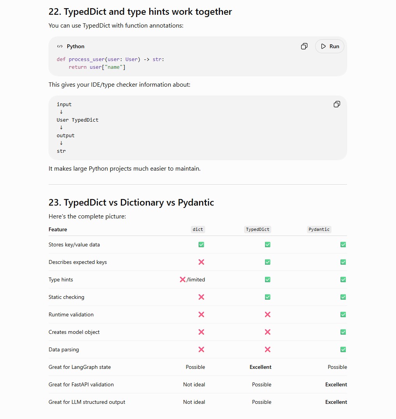Viewport: 396px width, 419px height.
Task: Click the code icon beside Python label
Action: [60, 47]
